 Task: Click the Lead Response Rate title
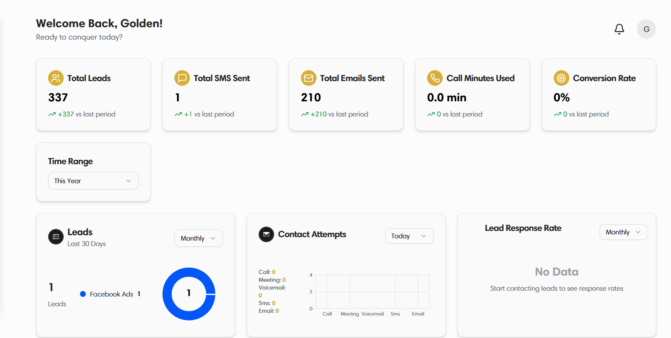(x=523, y=228)
